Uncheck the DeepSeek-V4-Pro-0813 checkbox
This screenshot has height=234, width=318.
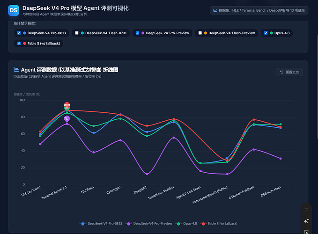tap(19, 33)
